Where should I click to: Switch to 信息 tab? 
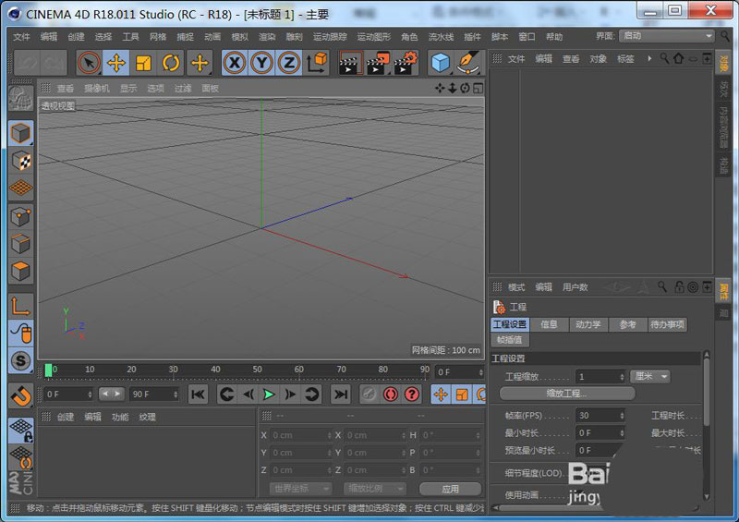(549, 324)
